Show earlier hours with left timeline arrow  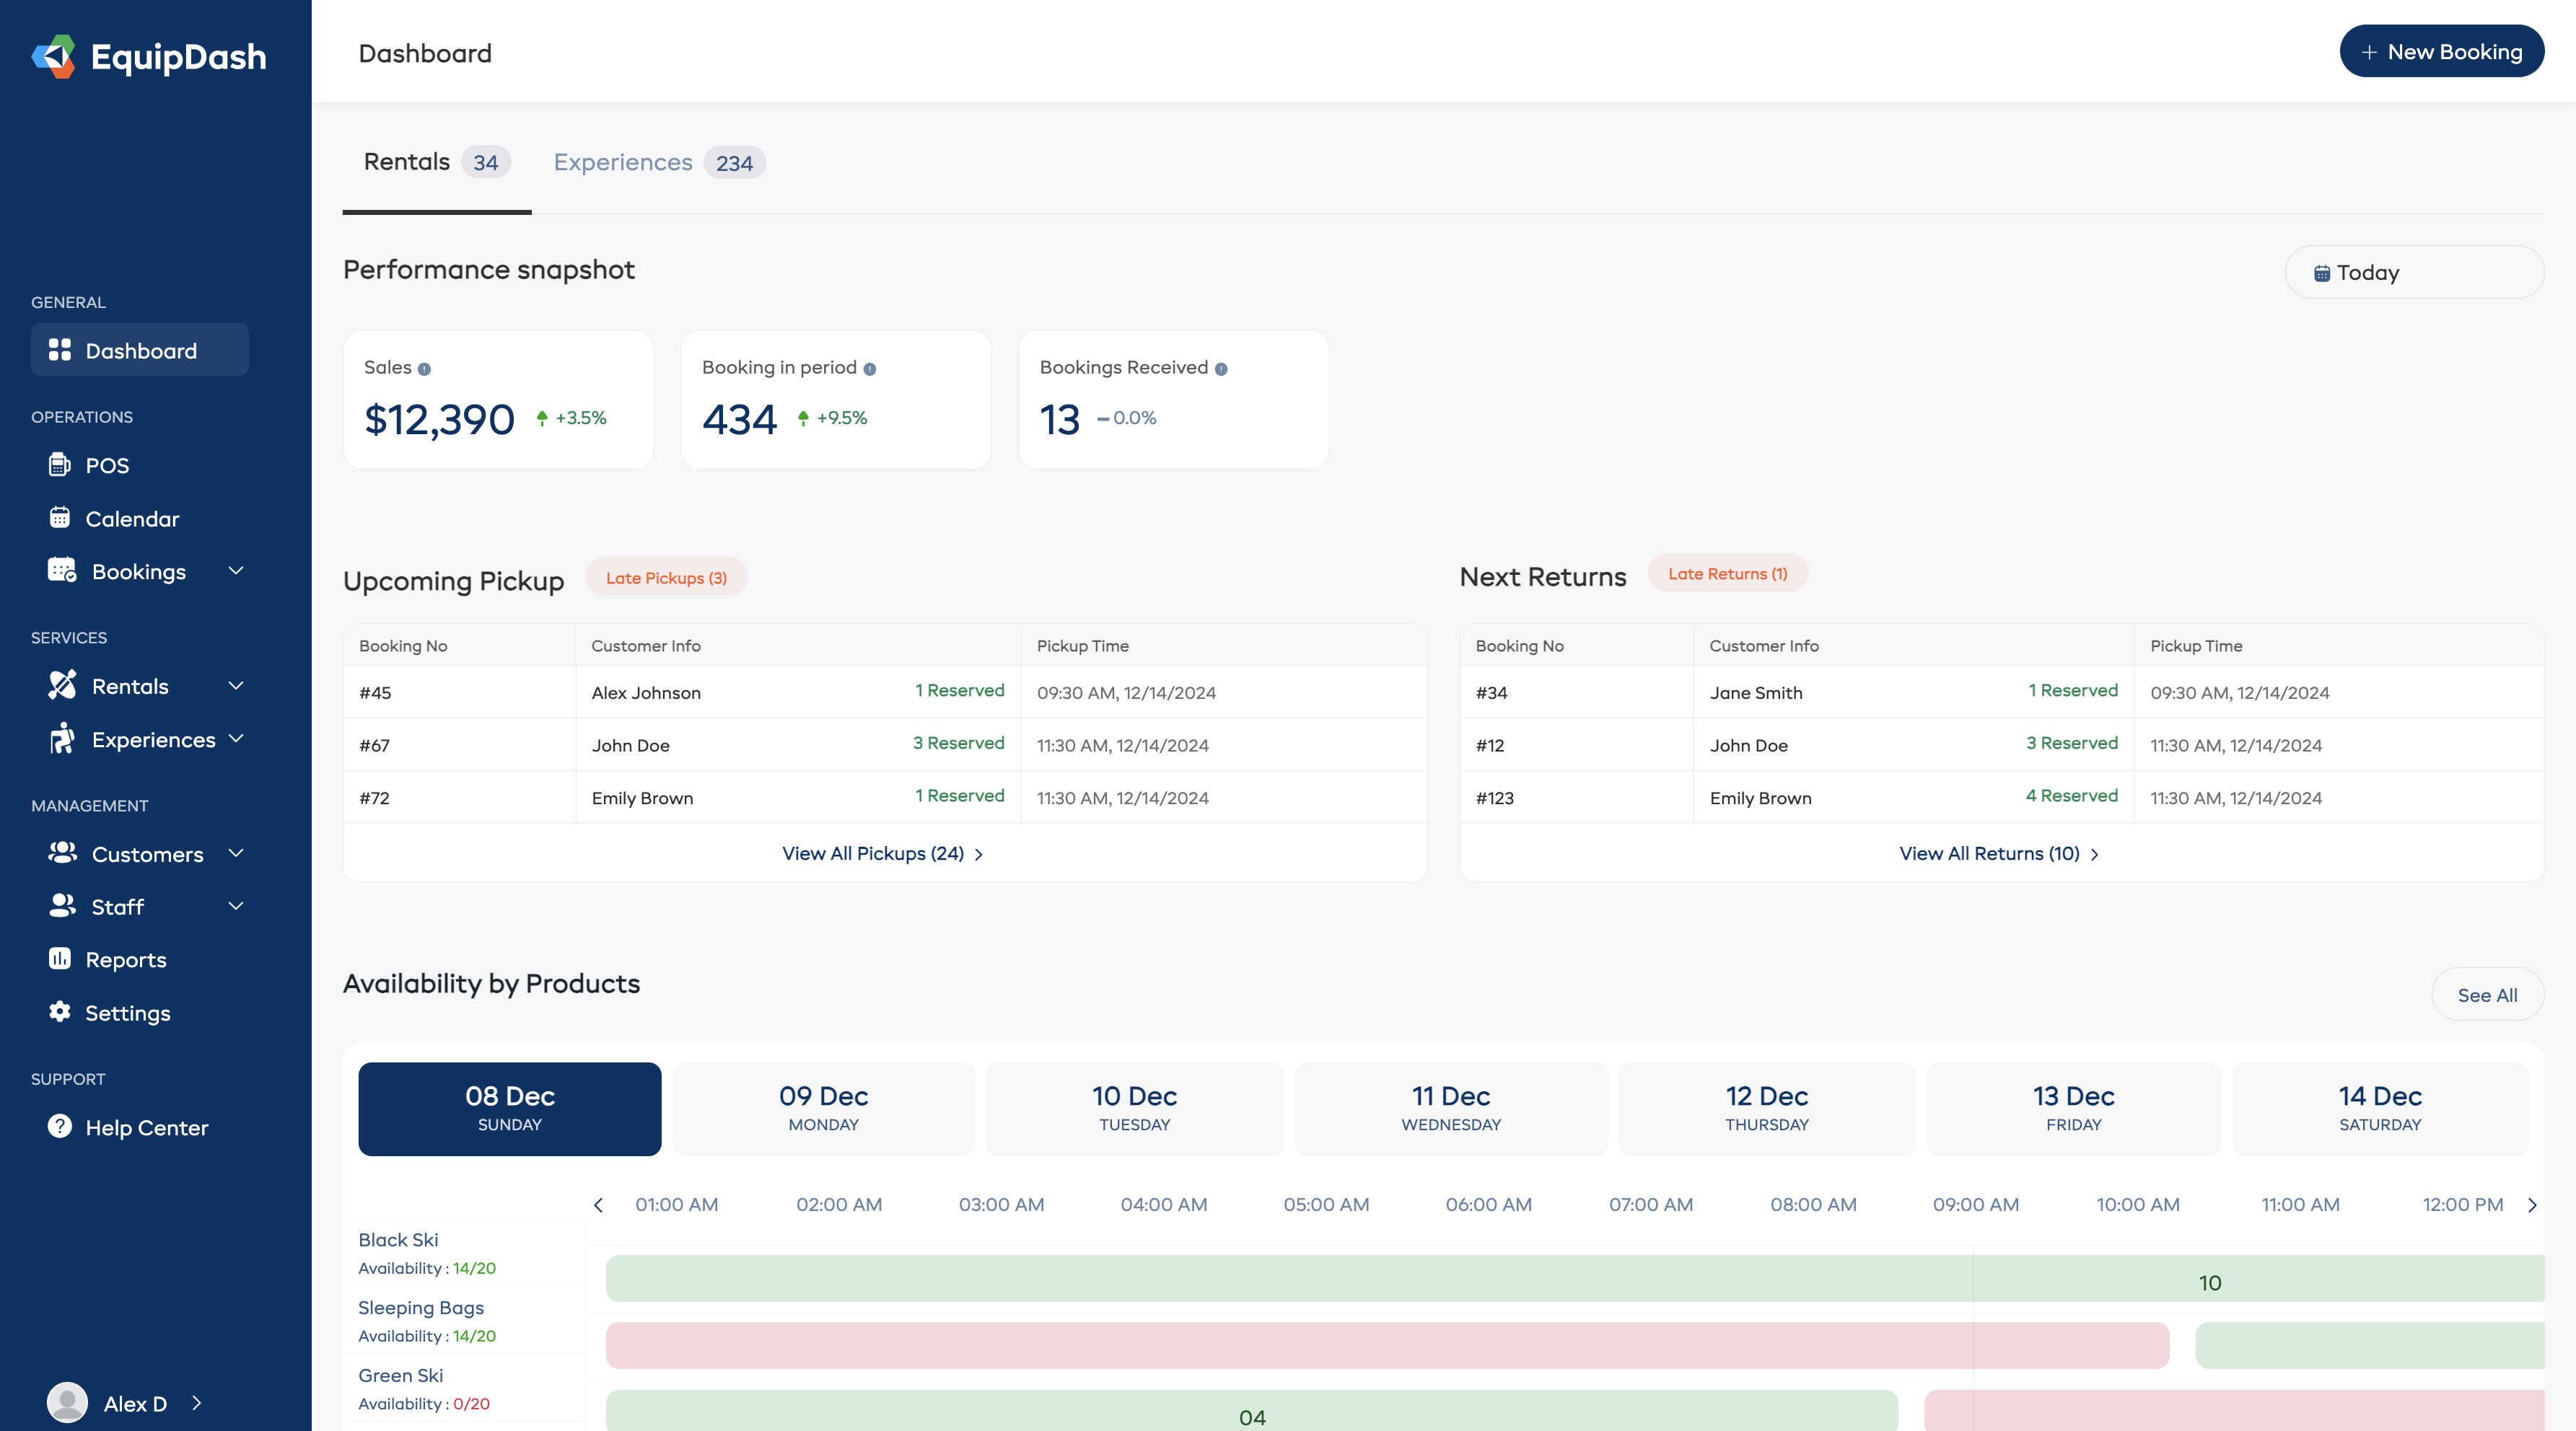pyautogui.click(x=598, y=1205)
